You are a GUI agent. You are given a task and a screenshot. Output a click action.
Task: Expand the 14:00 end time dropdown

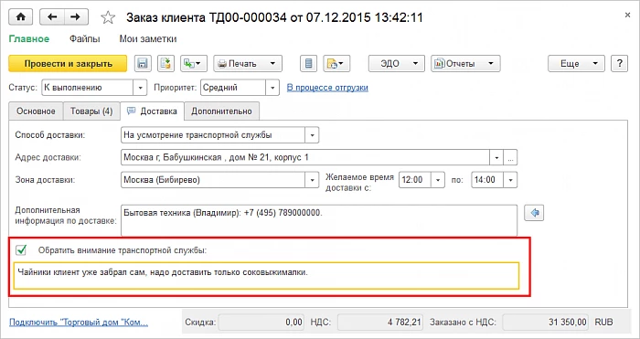[x=510, y=180]
